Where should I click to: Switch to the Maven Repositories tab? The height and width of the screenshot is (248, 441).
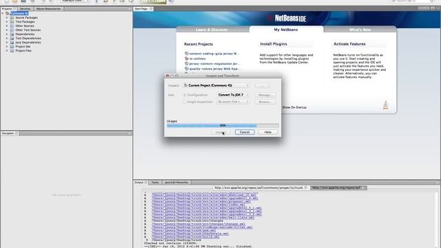coord(48,9)
